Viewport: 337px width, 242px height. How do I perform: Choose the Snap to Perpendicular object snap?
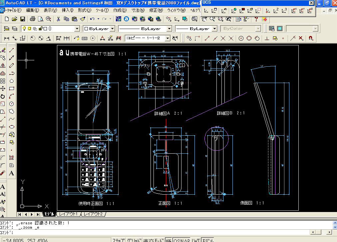267,38
